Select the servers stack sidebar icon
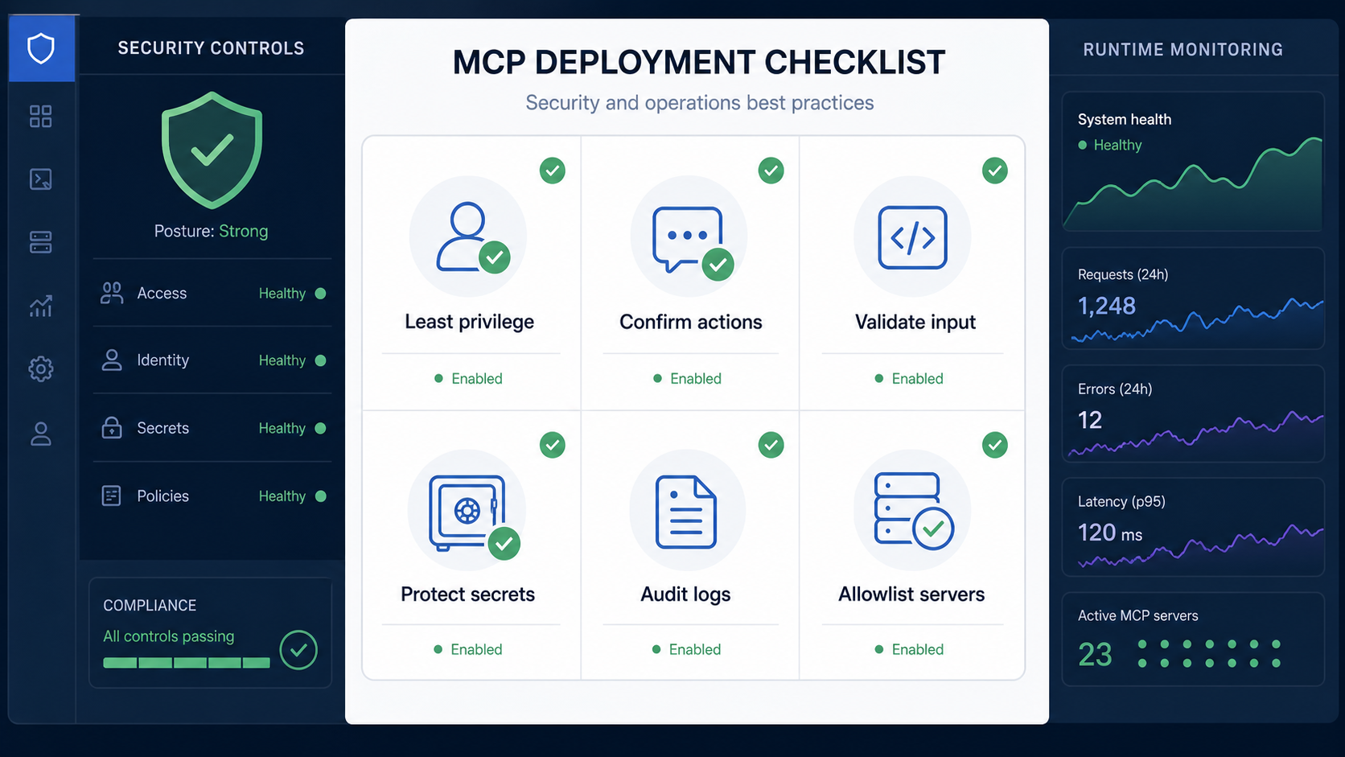This screenshot has width=1345, height=757. tap(41, 242)
